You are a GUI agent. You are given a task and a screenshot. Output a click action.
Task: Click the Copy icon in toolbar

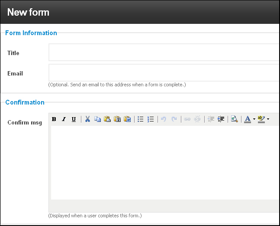coord(97,119)
